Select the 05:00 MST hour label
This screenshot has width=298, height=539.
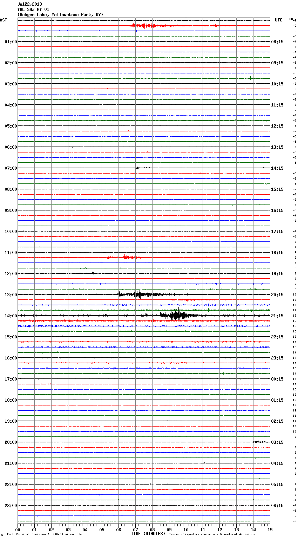point(11,126)
